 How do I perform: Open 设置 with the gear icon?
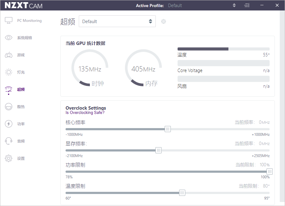pos(9,159)
